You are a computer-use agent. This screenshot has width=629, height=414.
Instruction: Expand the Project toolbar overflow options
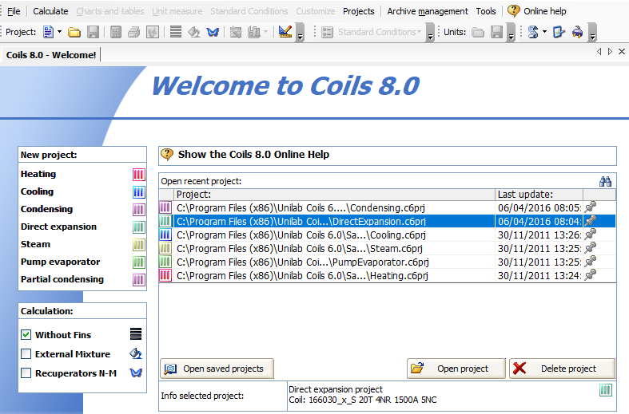point(300,33)
